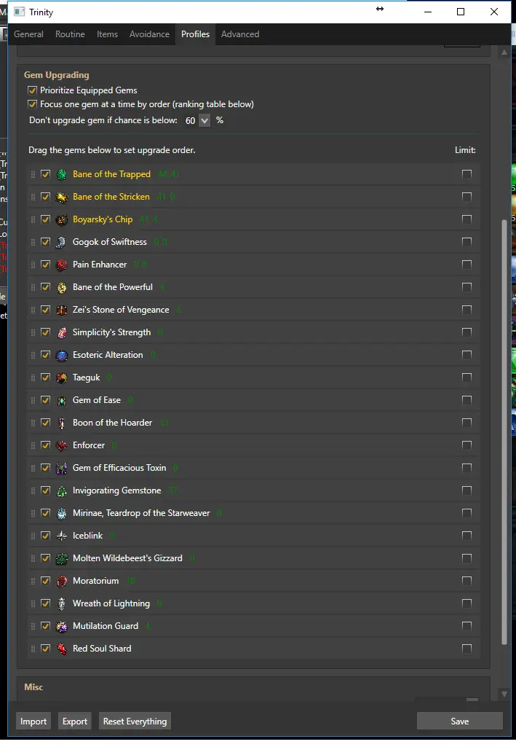Disable Prioritize Equipped Gems checkbox

(32, 90)
